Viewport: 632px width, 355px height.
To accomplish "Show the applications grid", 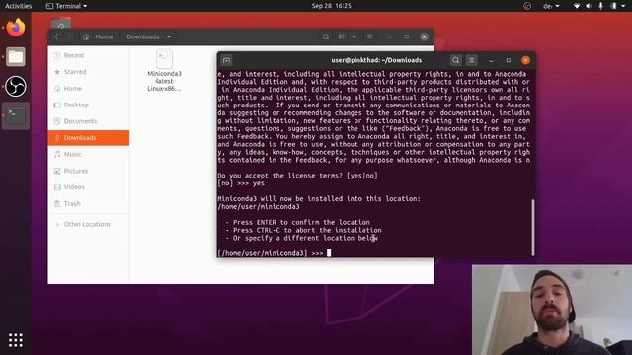I will pos(16,340).
